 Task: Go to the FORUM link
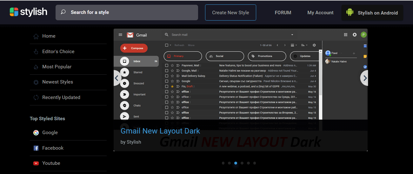283,13
